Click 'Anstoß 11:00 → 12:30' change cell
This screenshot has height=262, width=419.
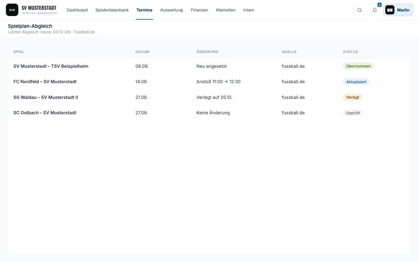pyautogui.click(x=218, y=82)
